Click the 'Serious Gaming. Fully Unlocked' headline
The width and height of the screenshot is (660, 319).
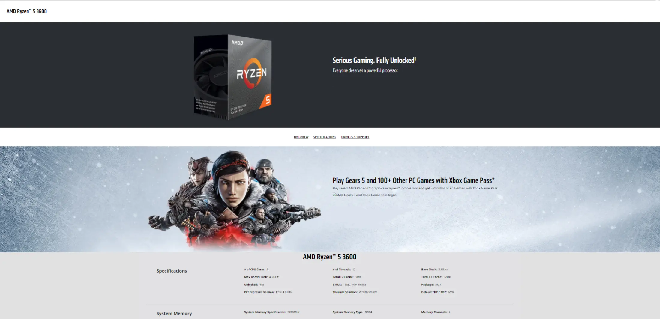(374, 60)
